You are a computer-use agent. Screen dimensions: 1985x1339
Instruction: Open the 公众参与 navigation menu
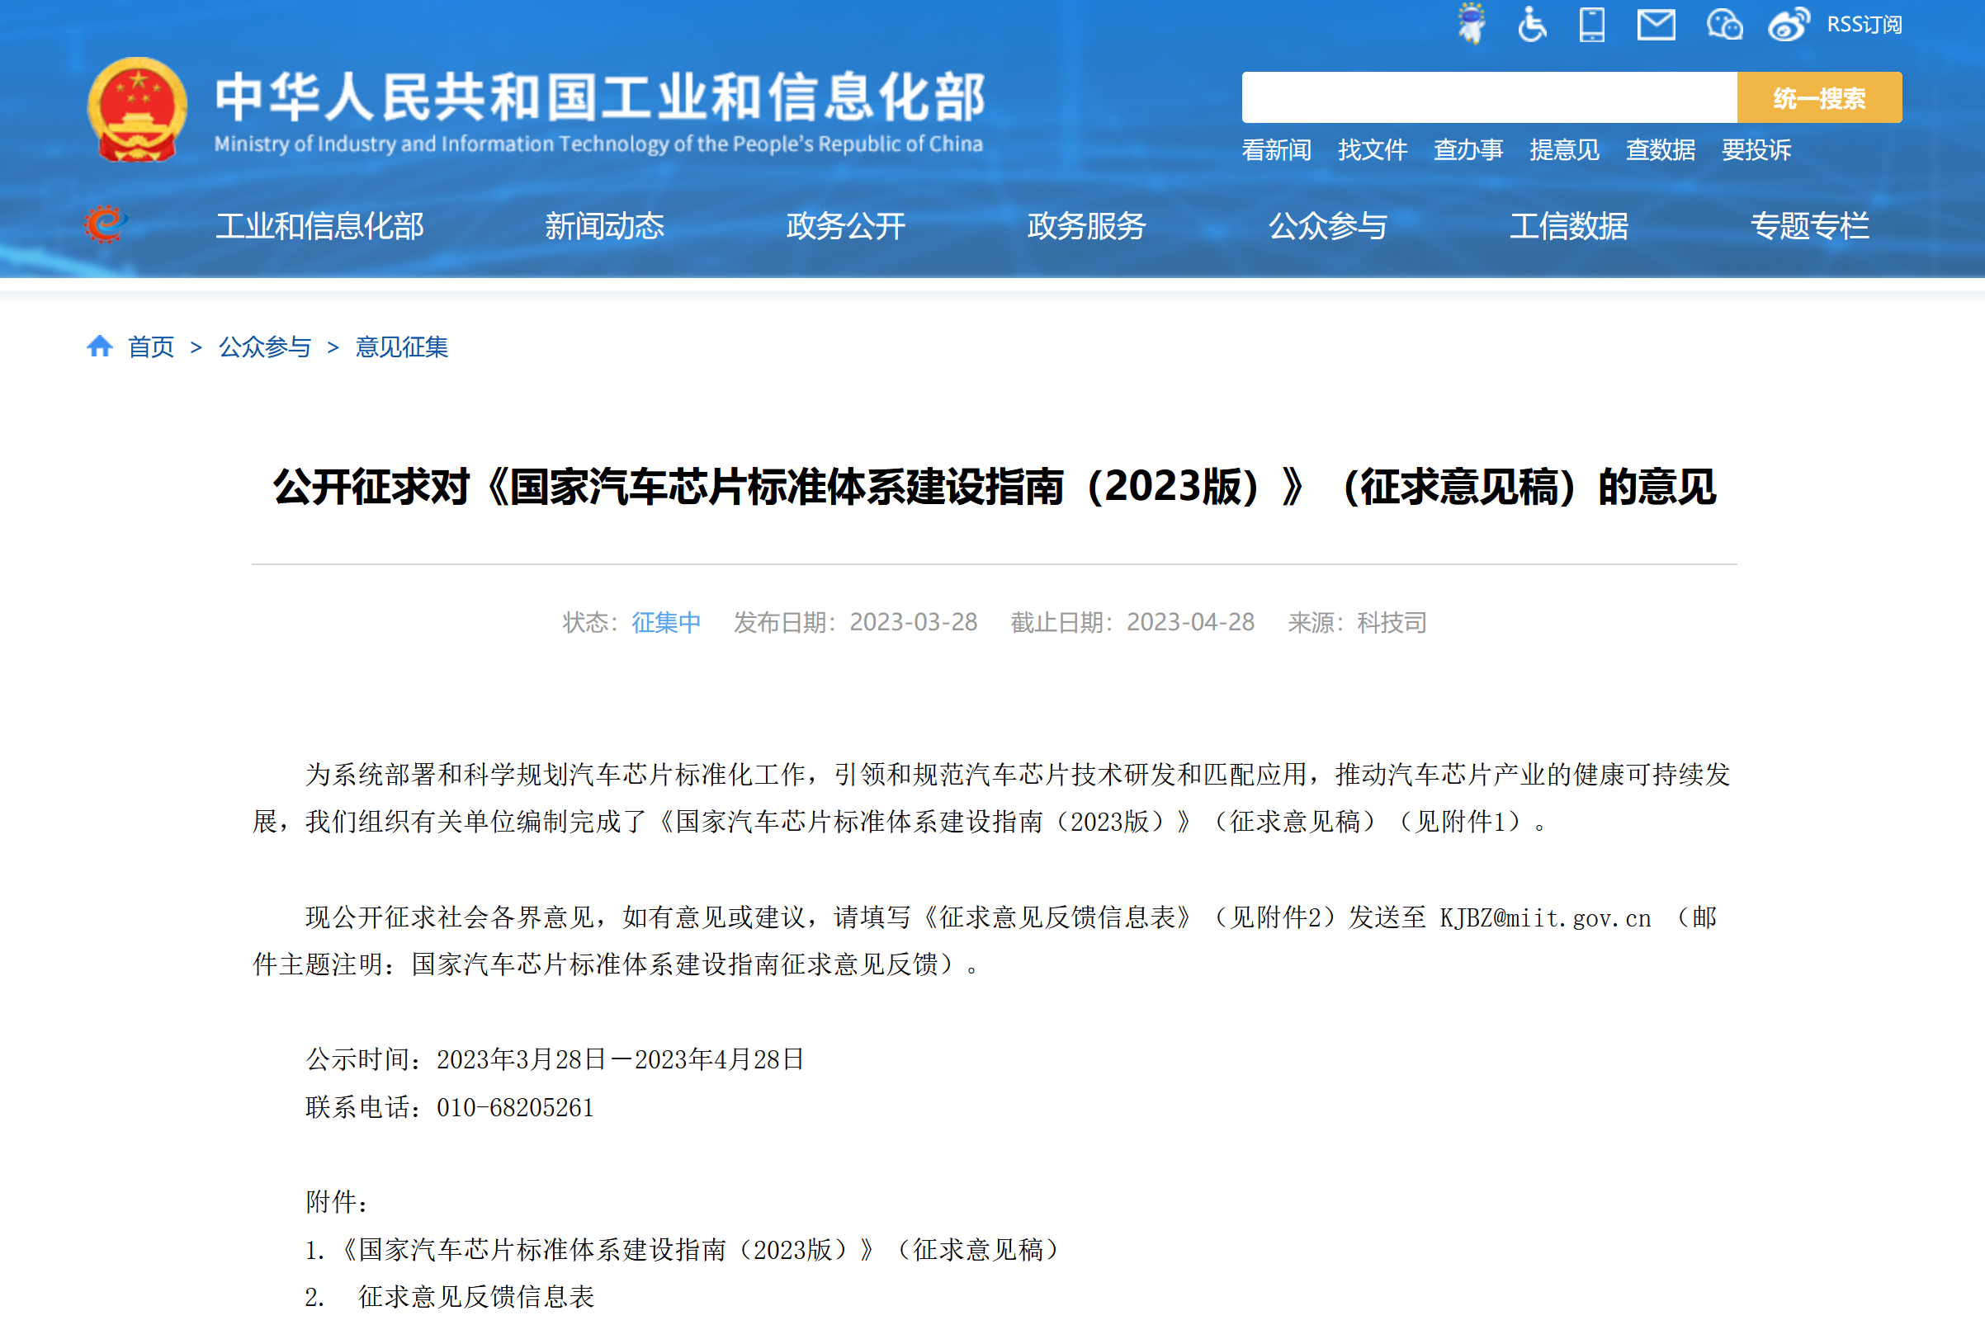pyautogui.click(x=1327, y=226)
